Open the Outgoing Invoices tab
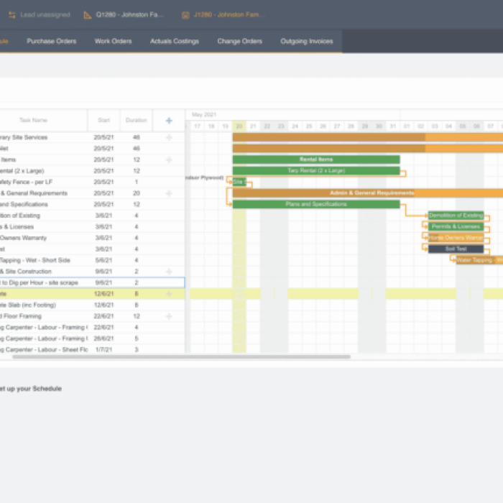This screenshot has height=503, width=503. point(307,42)
